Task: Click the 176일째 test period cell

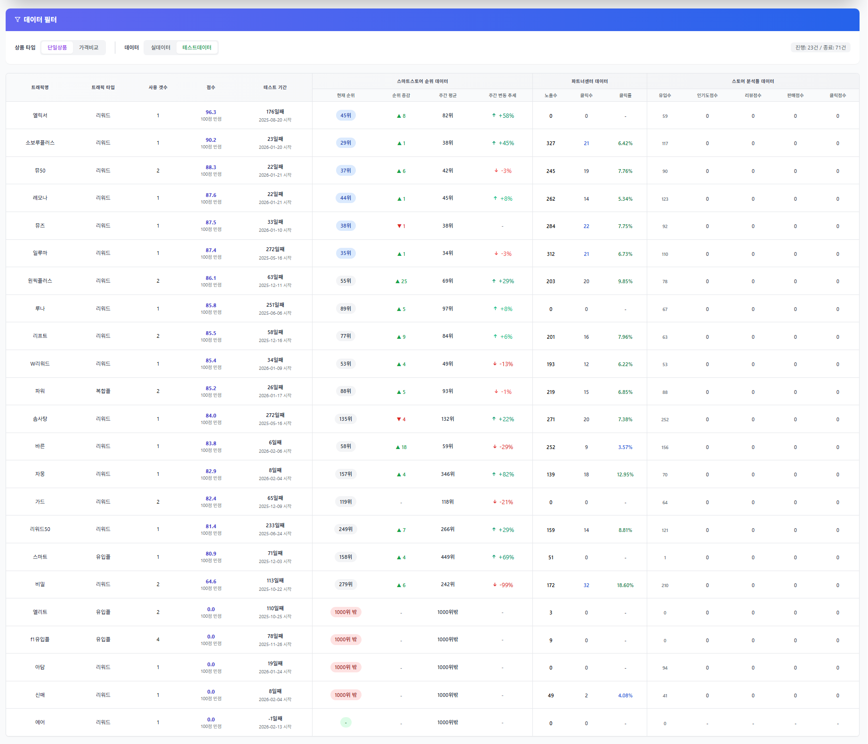Action: point(275,112)
